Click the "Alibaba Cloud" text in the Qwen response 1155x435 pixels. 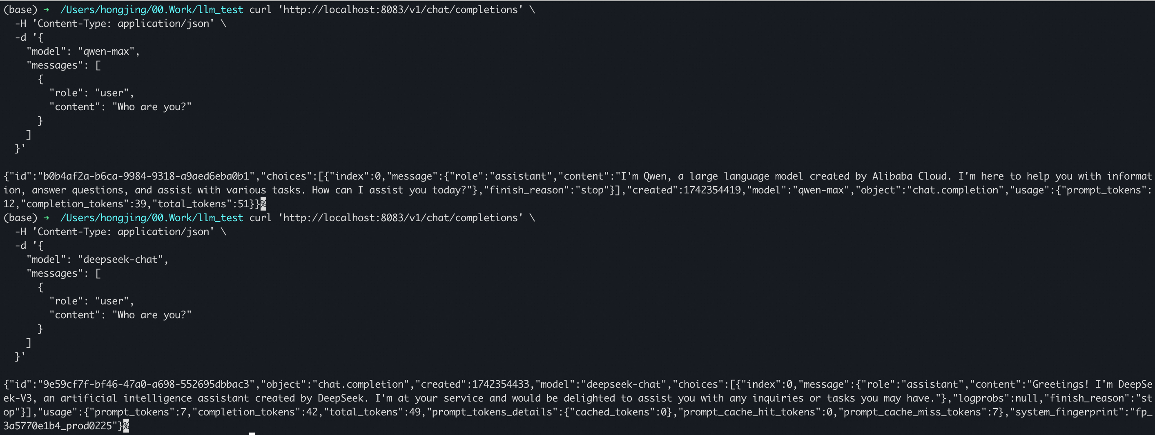pos(909,176)
